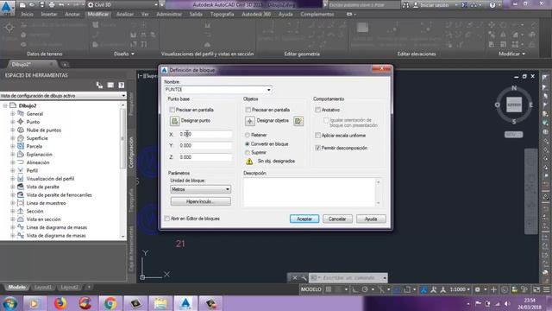Click the Designar punto pick icon

pos(174,121)
